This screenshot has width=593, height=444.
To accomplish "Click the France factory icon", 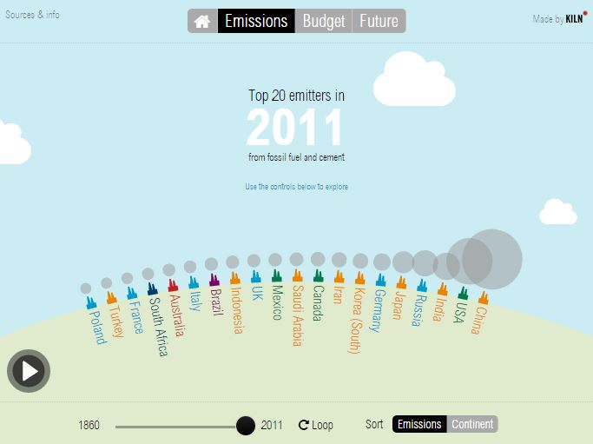I will 132,293.
